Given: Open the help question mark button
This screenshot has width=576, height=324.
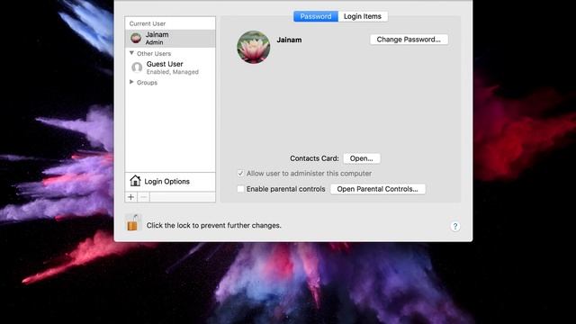Looking at the screenshot, I should tap(454, 226).
